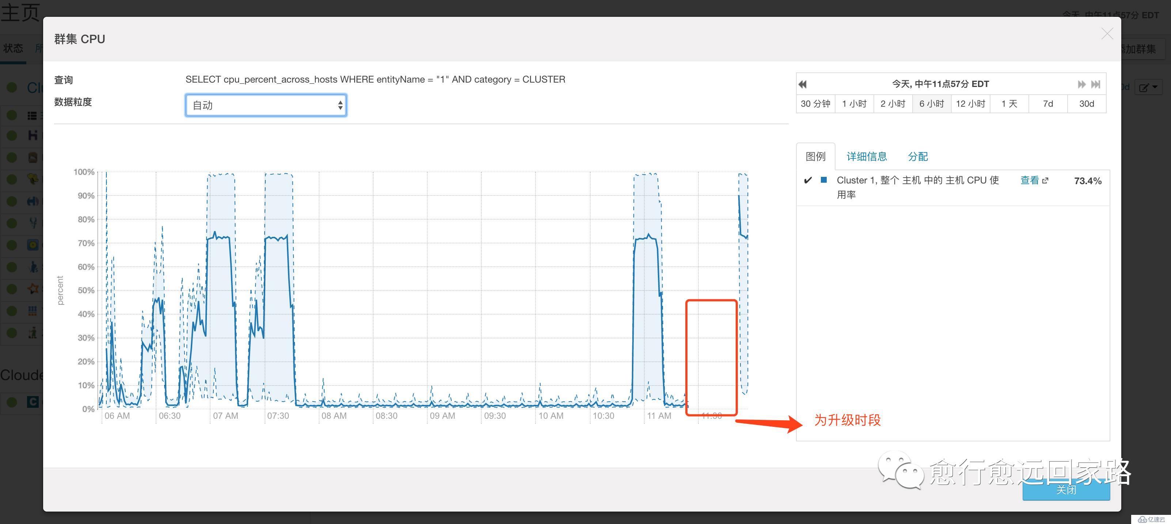Click the 10 AM tick label on the chart

coord(551,416)
